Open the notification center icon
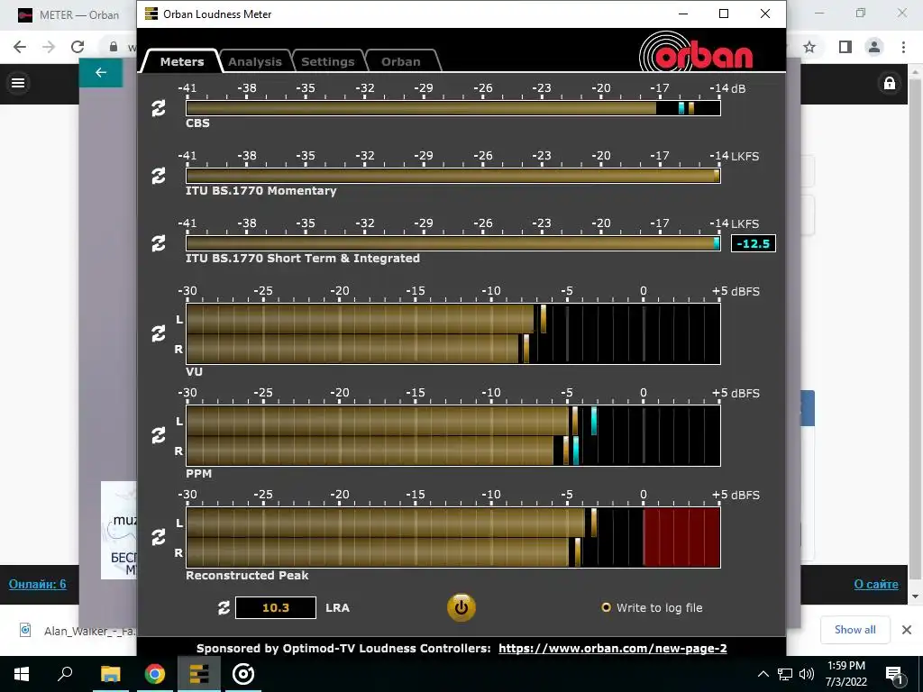Viewport: 923px width, 692px height. 893,675
